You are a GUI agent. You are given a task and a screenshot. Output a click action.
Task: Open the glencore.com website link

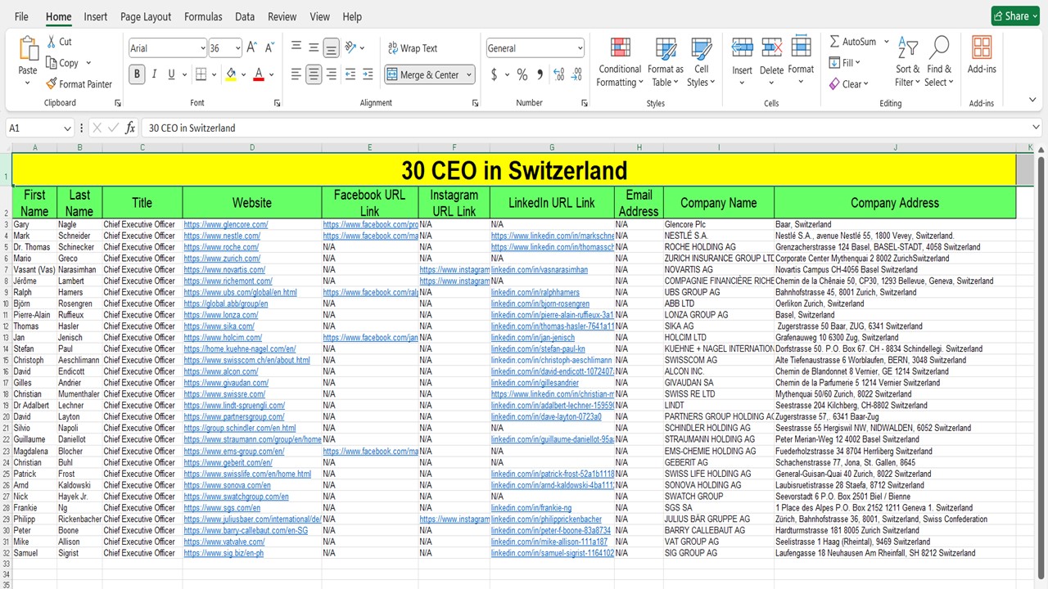(x=226, y=224)
